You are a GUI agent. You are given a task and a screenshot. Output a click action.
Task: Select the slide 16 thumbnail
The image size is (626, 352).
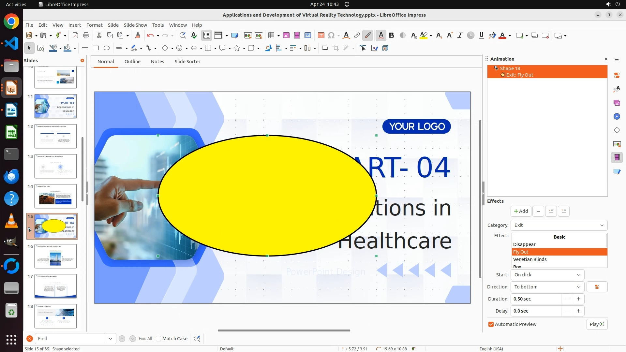pos(55,256)
